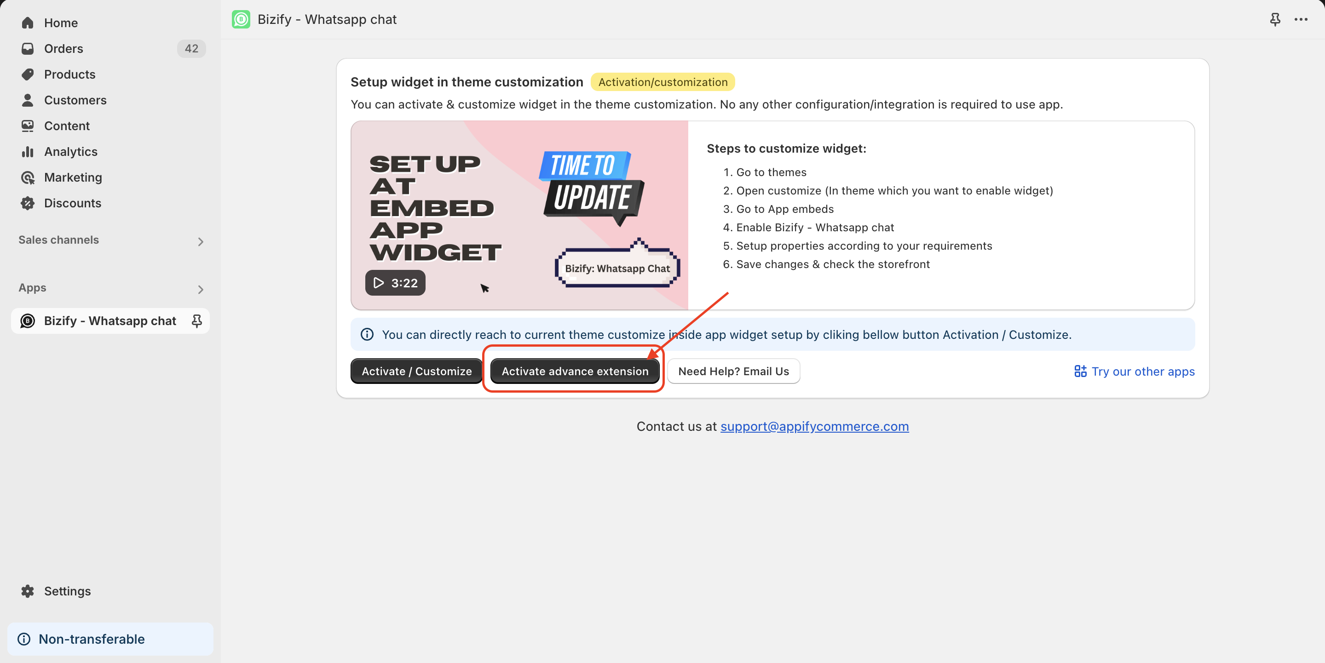Click the Discounts icon in left navigation
This screenshot has width=1325, height=663.
pos(28,203)
